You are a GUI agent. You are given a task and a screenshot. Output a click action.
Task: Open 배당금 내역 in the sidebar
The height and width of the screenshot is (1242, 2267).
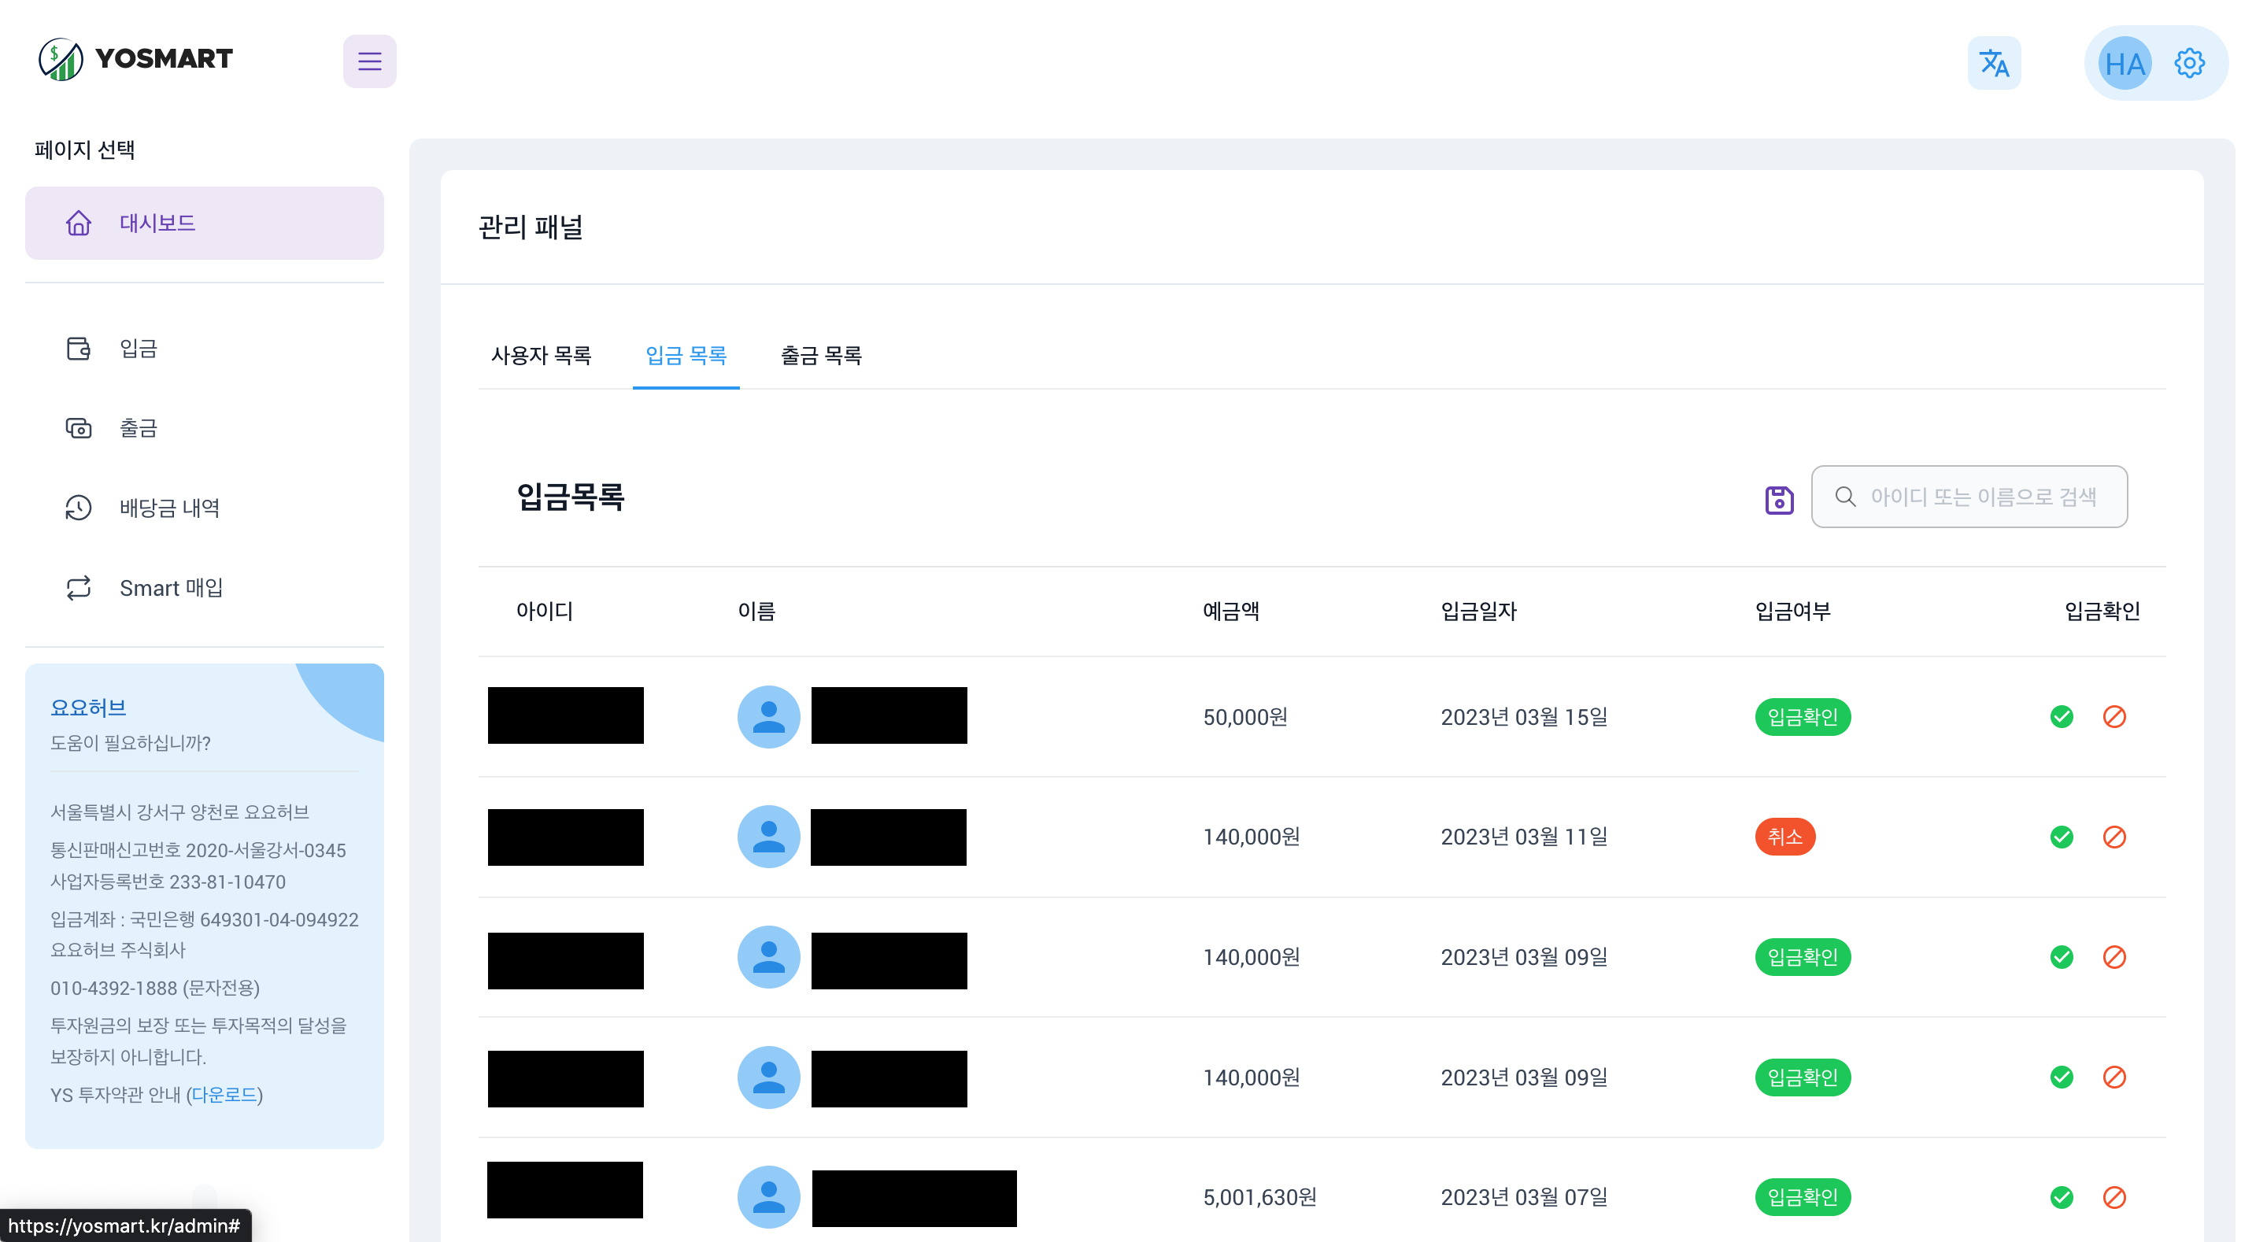[169, 508]
